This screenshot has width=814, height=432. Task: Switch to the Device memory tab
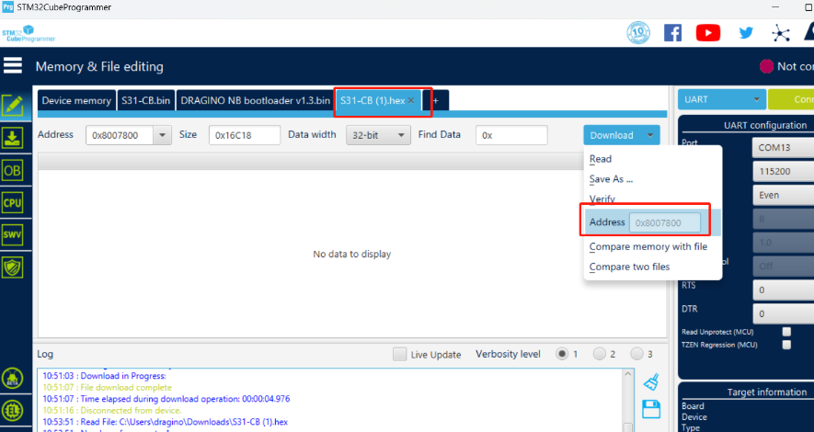76,100
